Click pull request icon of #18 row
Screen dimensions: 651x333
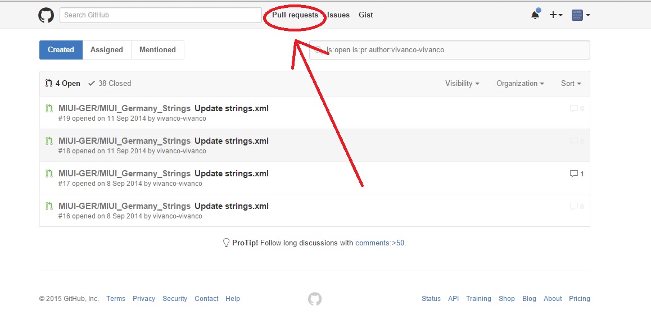pyautogui.click(x=49, y=141)
